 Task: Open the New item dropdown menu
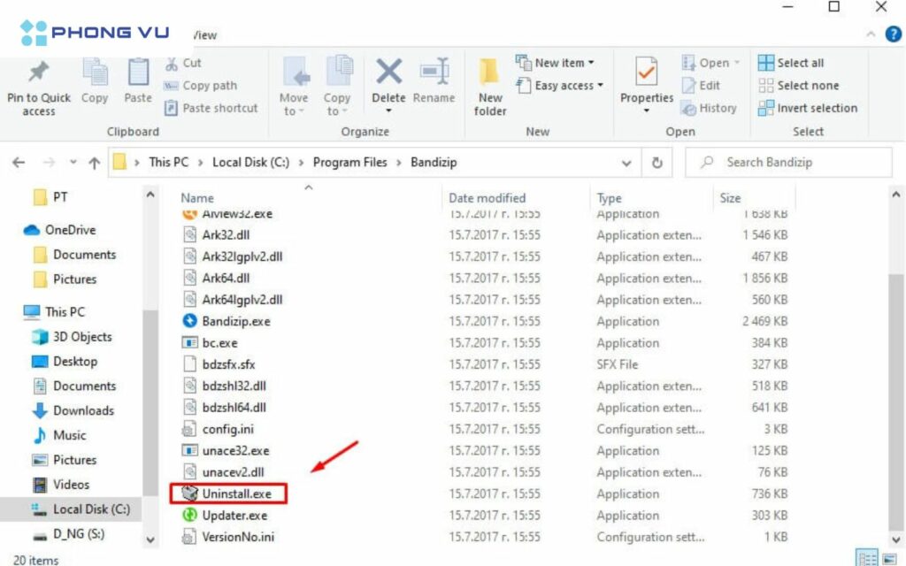coord(557,63)
